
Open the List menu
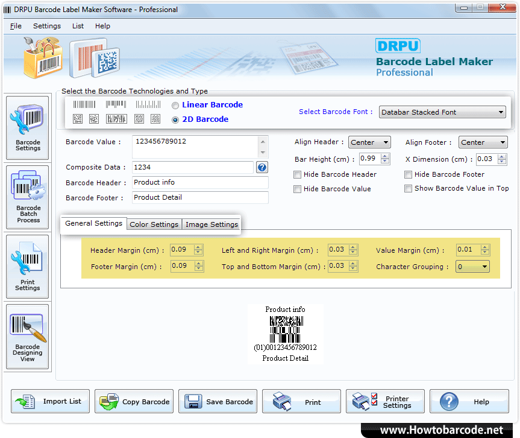point(78,26)
